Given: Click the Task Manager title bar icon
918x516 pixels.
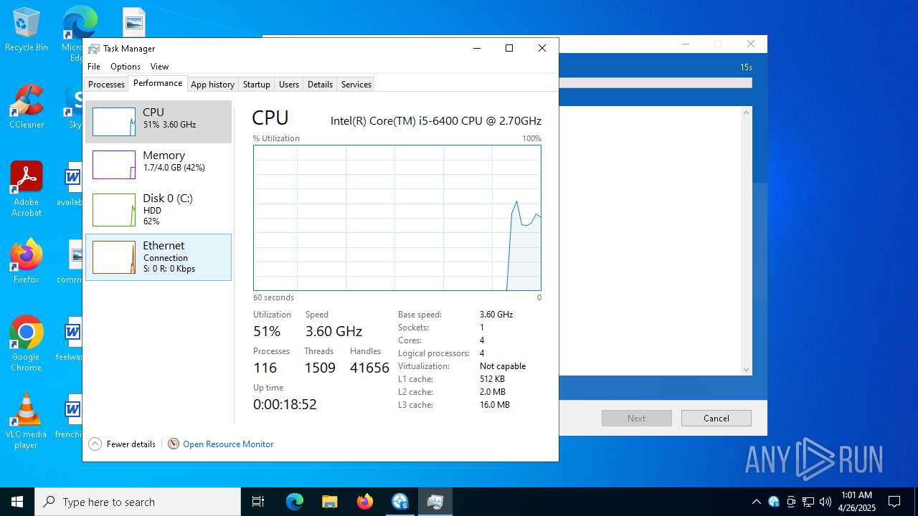Looking at the screenshot, I should pos(94,49).
